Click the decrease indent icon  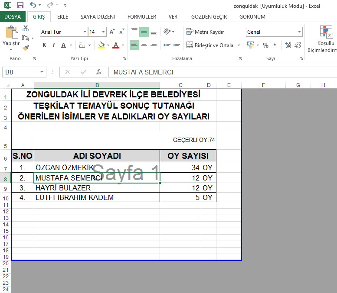coord(167,45)
